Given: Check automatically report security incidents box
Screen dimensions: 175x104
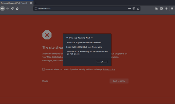Looking at the screenshot, I should (x=43, y=69).
